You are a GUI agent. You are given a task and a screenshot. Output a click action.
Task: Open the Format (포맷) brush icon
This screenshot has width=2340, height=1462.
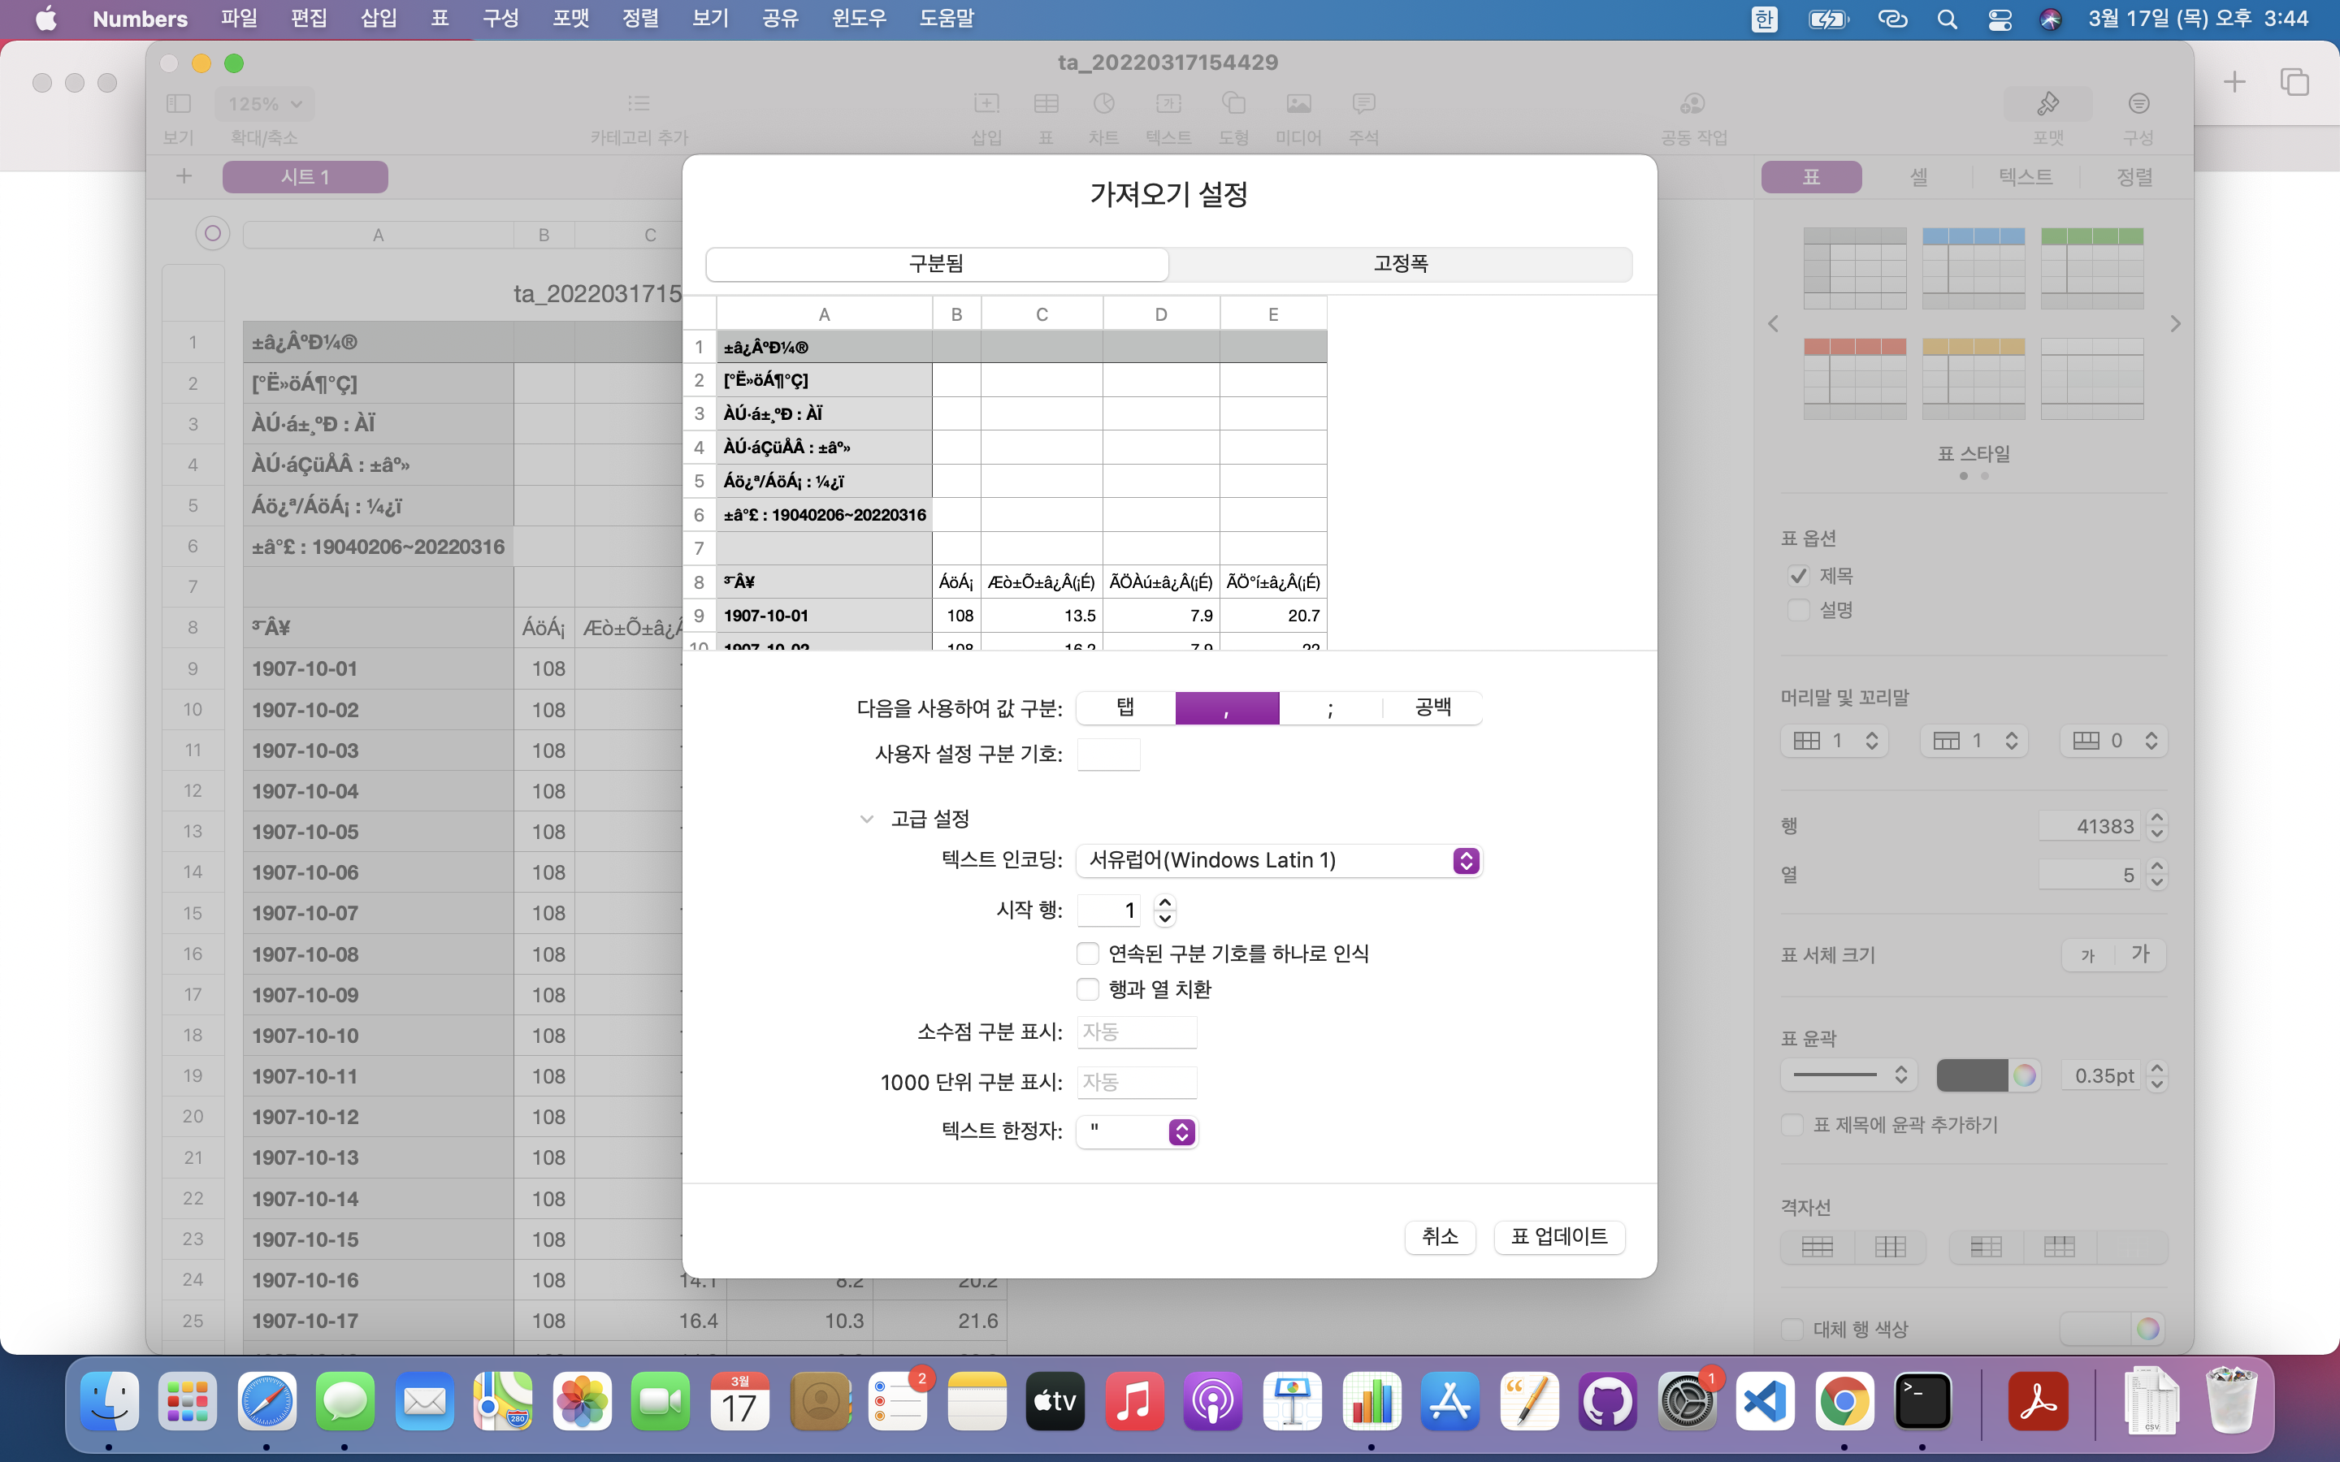tap(2047, 105)
